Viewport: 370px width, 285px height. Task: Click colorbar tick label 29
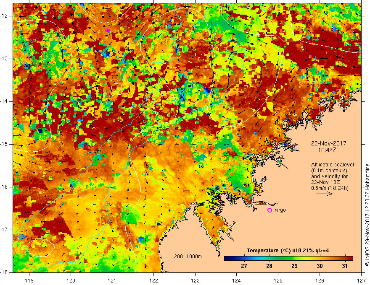coord(294,266)
